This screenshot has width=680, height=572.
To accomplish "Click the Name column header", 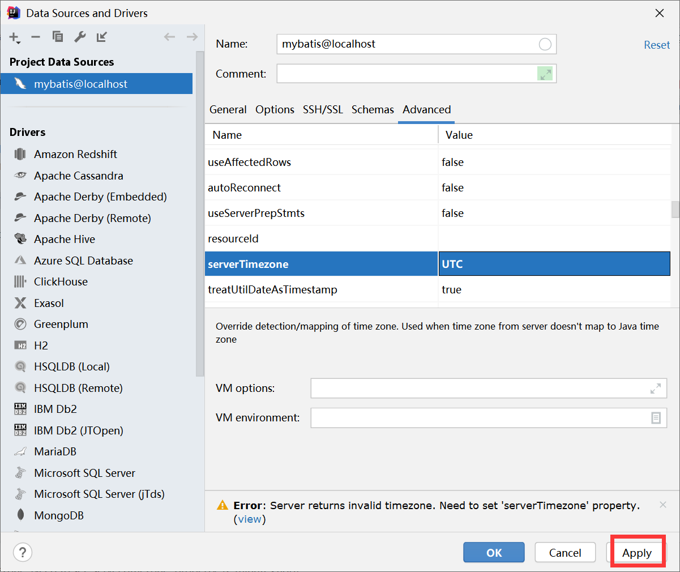I will coord(322,135).
